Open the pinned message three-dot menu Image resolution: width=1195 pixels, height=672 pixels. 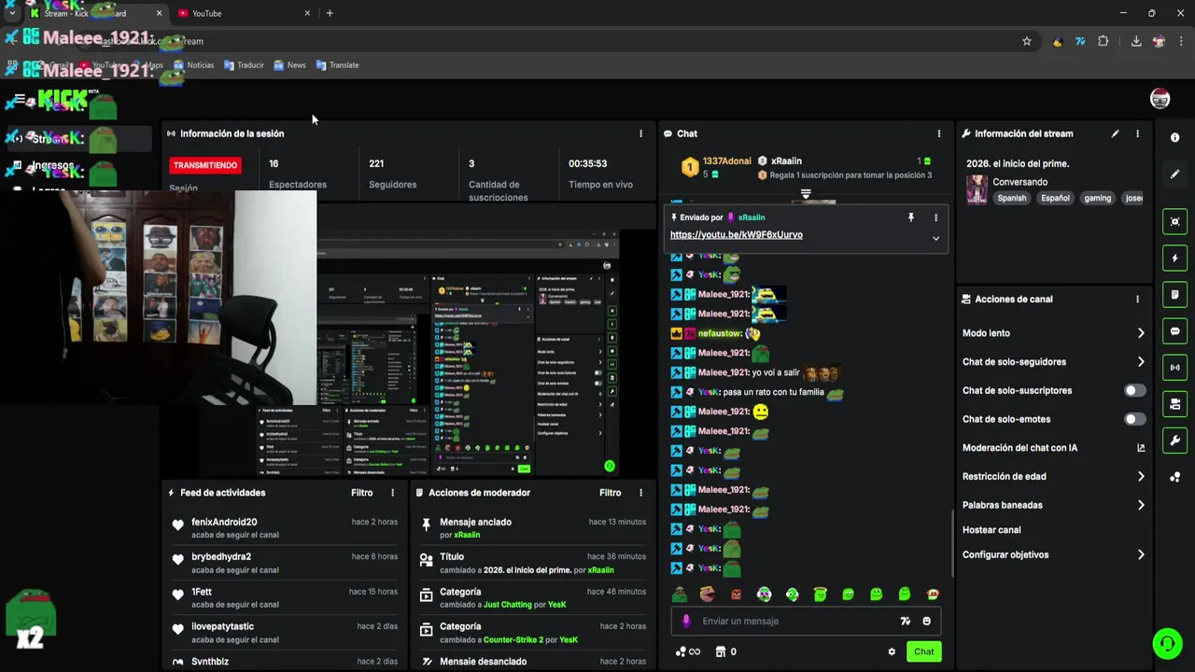[935, 217]
